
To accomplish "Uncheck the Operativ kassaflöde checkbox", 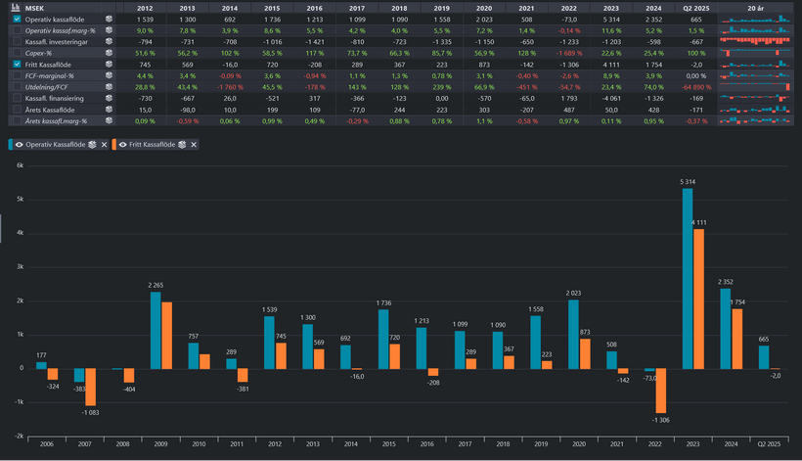I will click(17, 19).
